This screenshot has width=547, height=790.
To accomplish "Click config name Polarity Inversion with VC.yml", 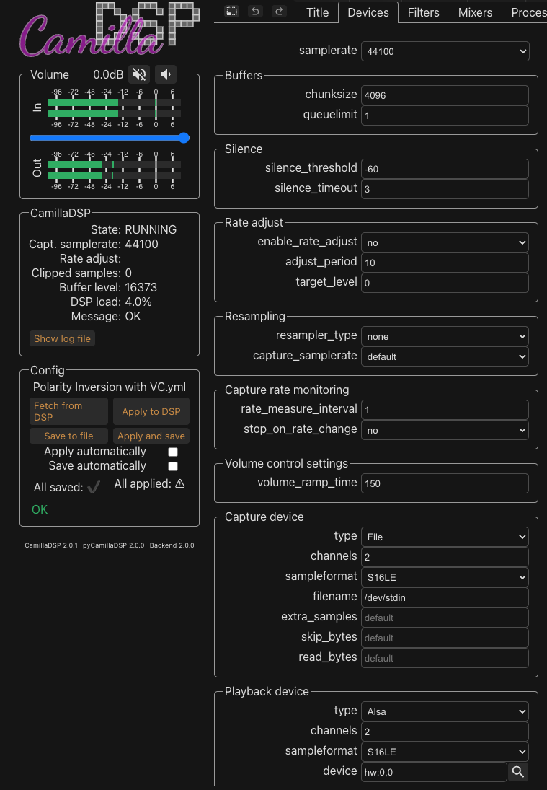I will click(110, 387).
